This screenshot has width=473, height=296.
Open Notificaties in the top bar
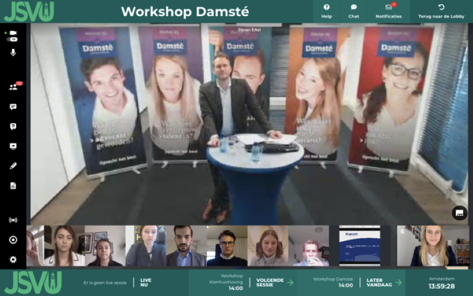click(389, 11)
